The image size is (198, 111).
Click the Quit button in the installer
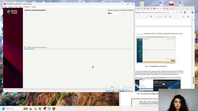(x=112, y=87)
